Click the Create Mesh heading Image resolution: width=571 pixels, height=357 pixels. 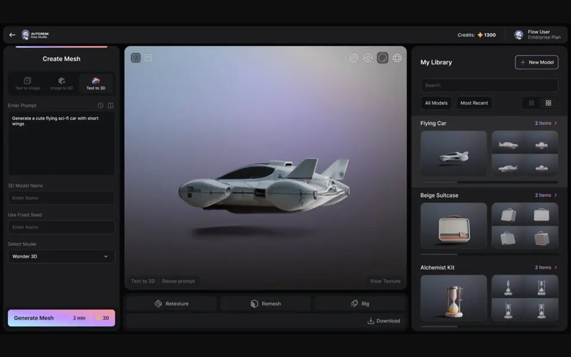click(61, 59)
